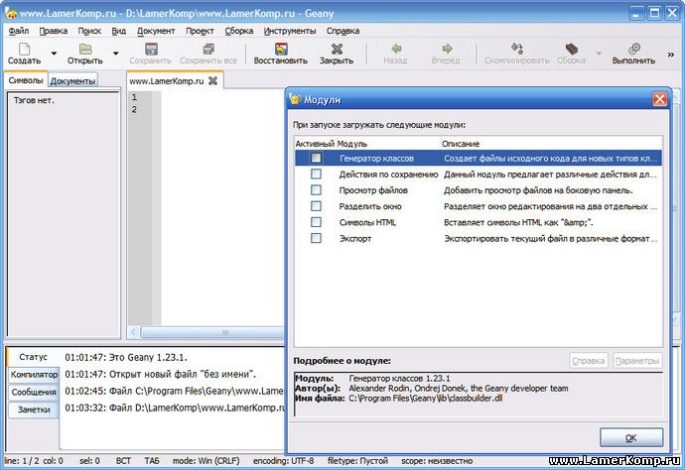The height and width of the screenshot is (470, 685).
Task: Click the Закрыть (Close file) toolbar icon
Action: click(x=337, y=49)
